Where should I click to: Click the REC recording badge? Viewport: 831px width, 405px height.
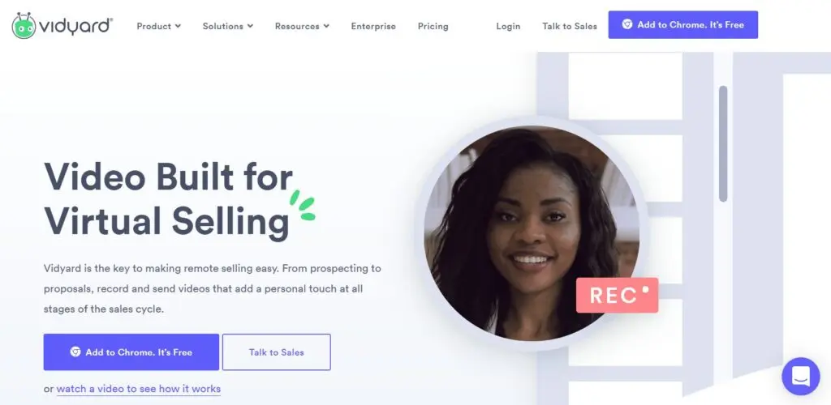[617, 295]
